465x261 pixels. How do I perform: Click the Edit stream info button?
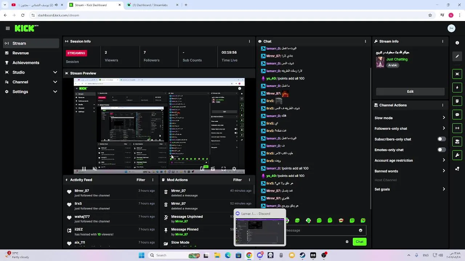(x=410, y=91)
